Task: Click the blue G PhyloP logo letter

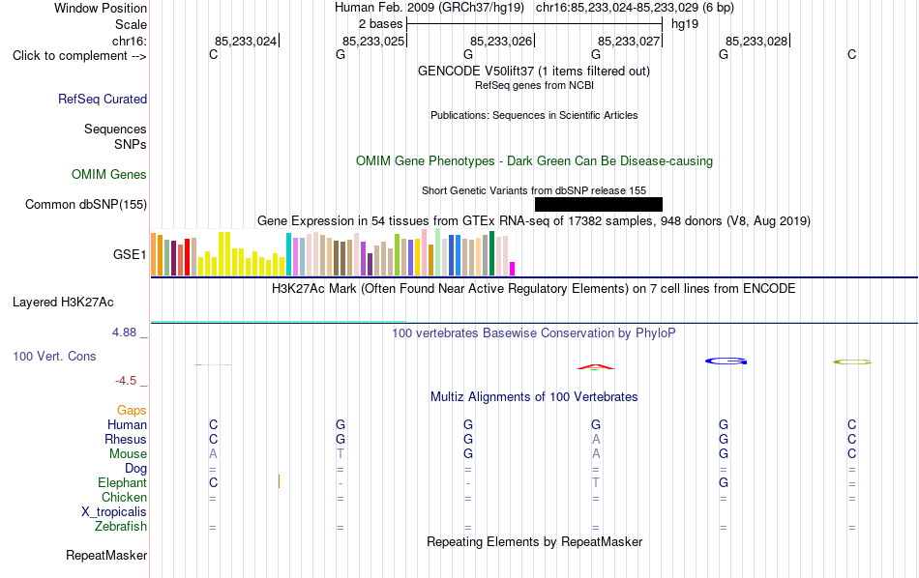Action: pos(726,361)
